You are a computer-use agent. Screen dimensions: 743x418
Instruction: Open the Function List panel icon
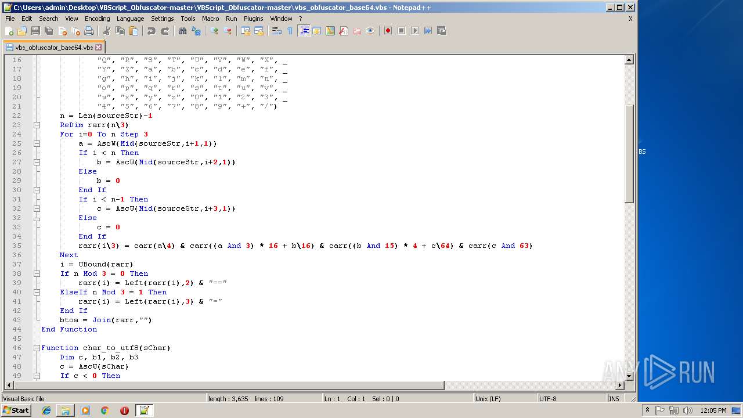344,31
